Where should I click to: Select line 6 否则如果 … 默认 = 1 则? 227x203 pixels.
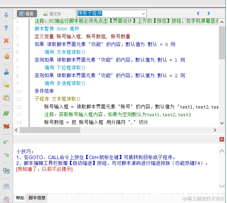(x=110, y=60)
